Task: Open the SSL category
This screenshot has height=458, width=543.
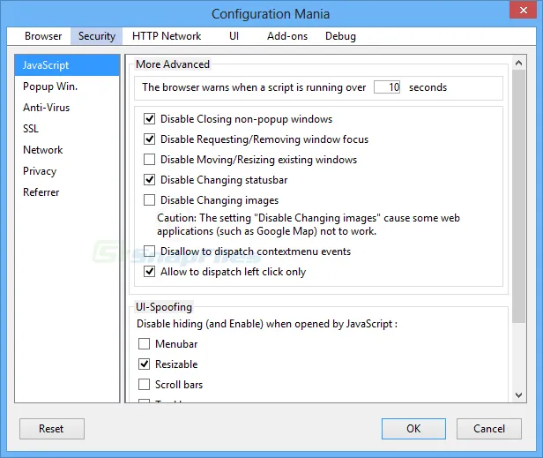Action: (67, 129)
